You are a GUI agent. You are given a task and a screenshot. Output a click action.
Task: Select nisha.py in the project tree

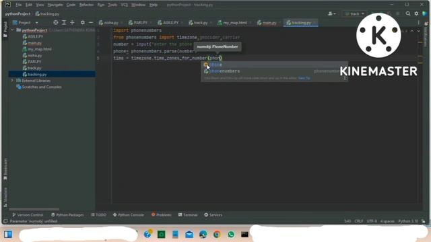tap(32, 55)
